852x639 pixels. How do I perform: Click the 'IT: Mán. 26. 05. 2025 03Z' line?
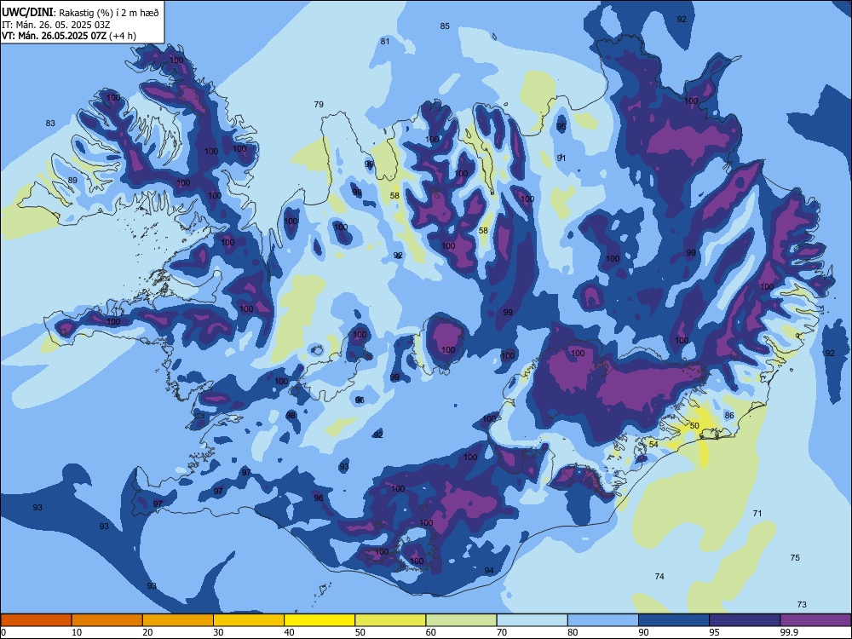tap(56, 25)
